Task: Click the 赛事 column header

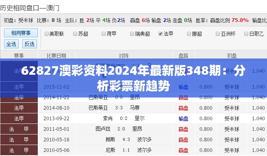Action: coord(19,56)
